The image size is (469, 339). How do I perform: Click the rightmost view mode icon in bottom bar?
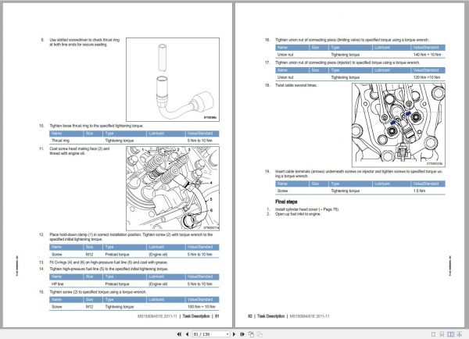459,334
